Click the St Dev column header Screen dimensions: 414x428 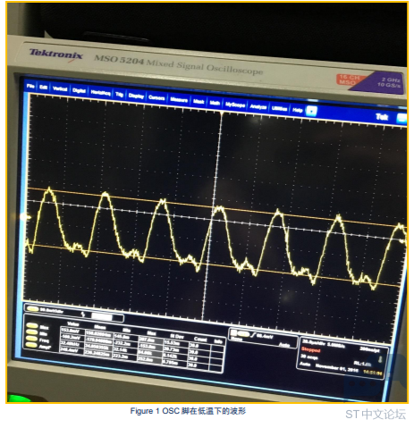point(177,336)
